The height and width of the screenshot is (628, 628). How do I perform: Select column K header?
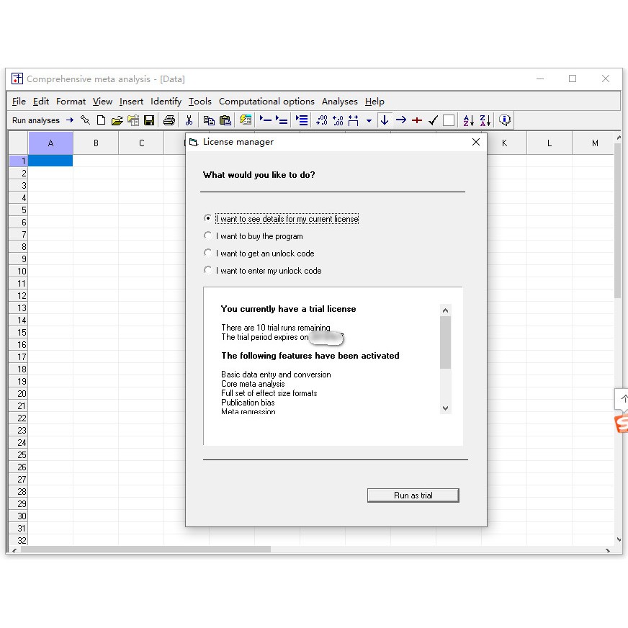pyautogui.click(x=504, y=143)
